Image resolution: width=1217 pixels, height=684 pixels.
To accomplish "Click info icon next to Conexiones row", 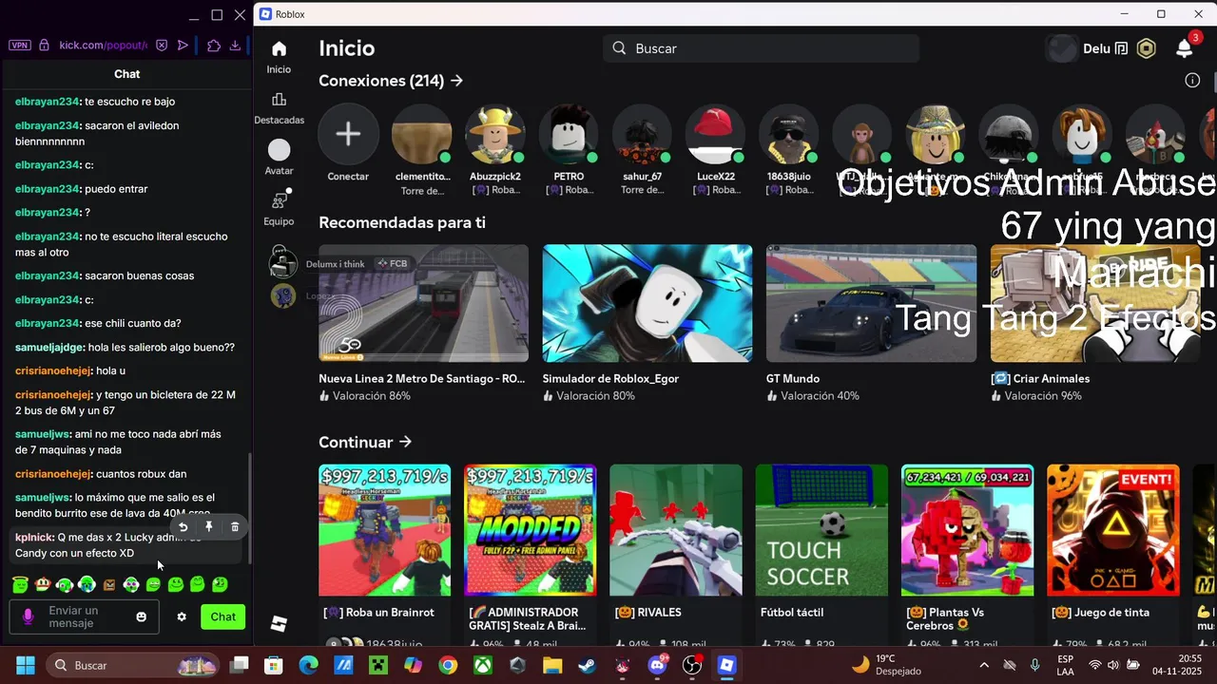I will [x=1192, y=80].
